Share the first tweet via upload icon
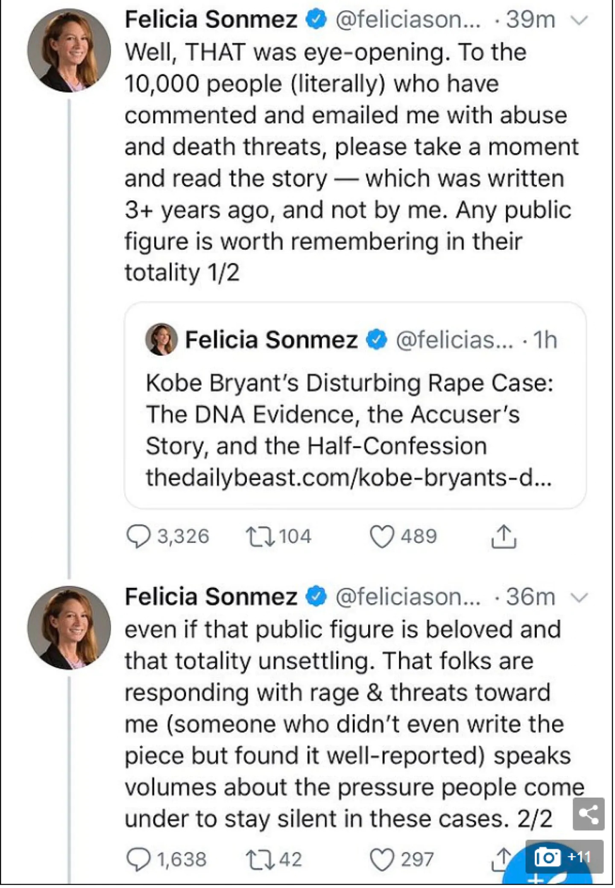 coord(504,536)
